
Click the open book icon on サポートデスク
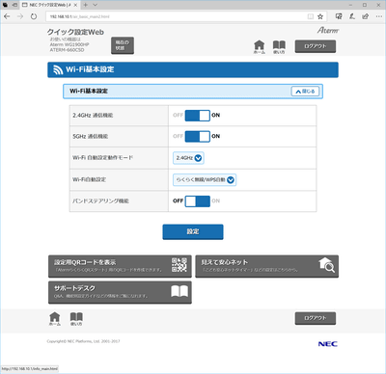click(x=179, y=291)
